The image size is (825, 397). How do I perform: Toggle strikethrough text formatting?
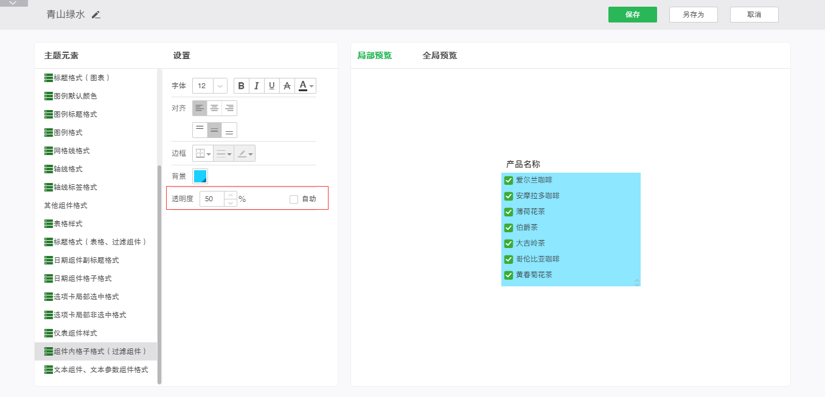point(287,86)
